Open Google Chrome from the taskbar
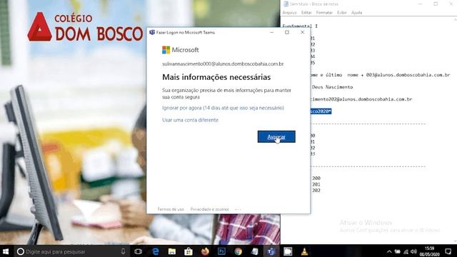Viewport: 457px width, 257px height. 238,251
